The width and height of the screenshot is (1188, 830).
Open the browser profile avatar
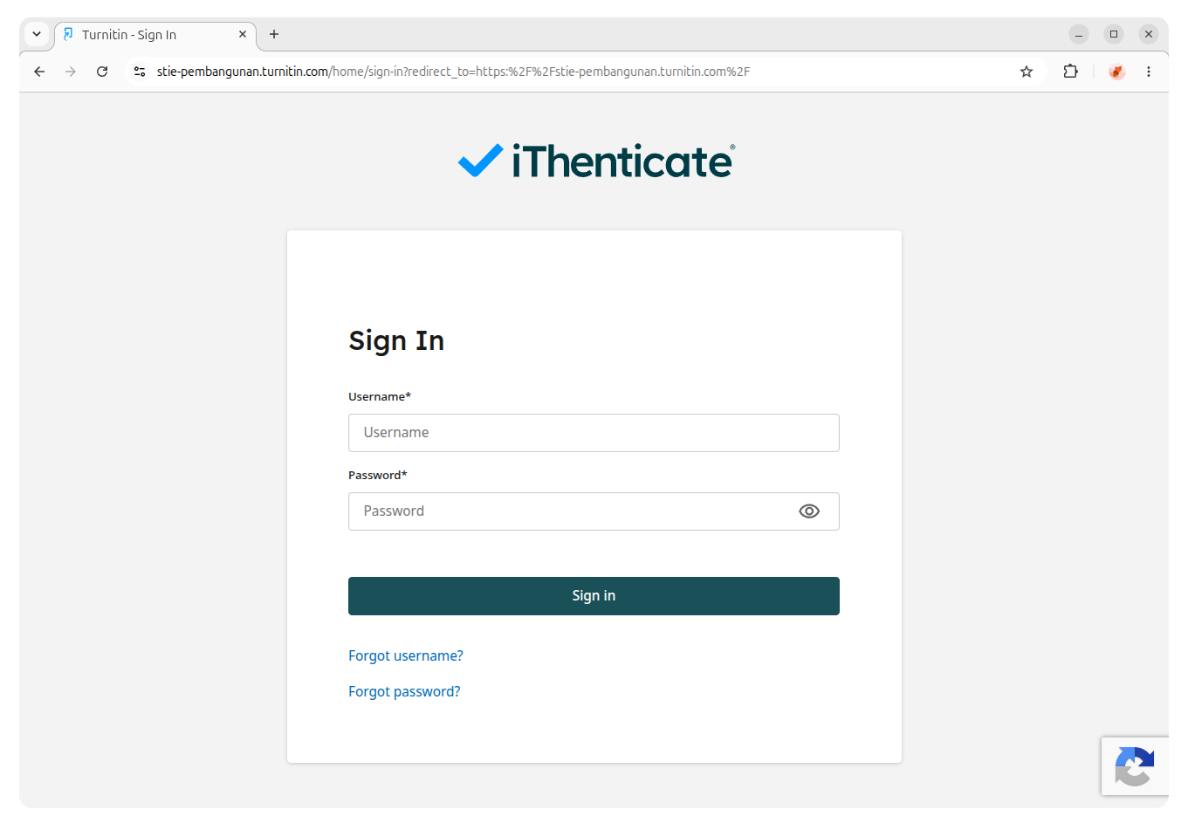point(1116,72)
